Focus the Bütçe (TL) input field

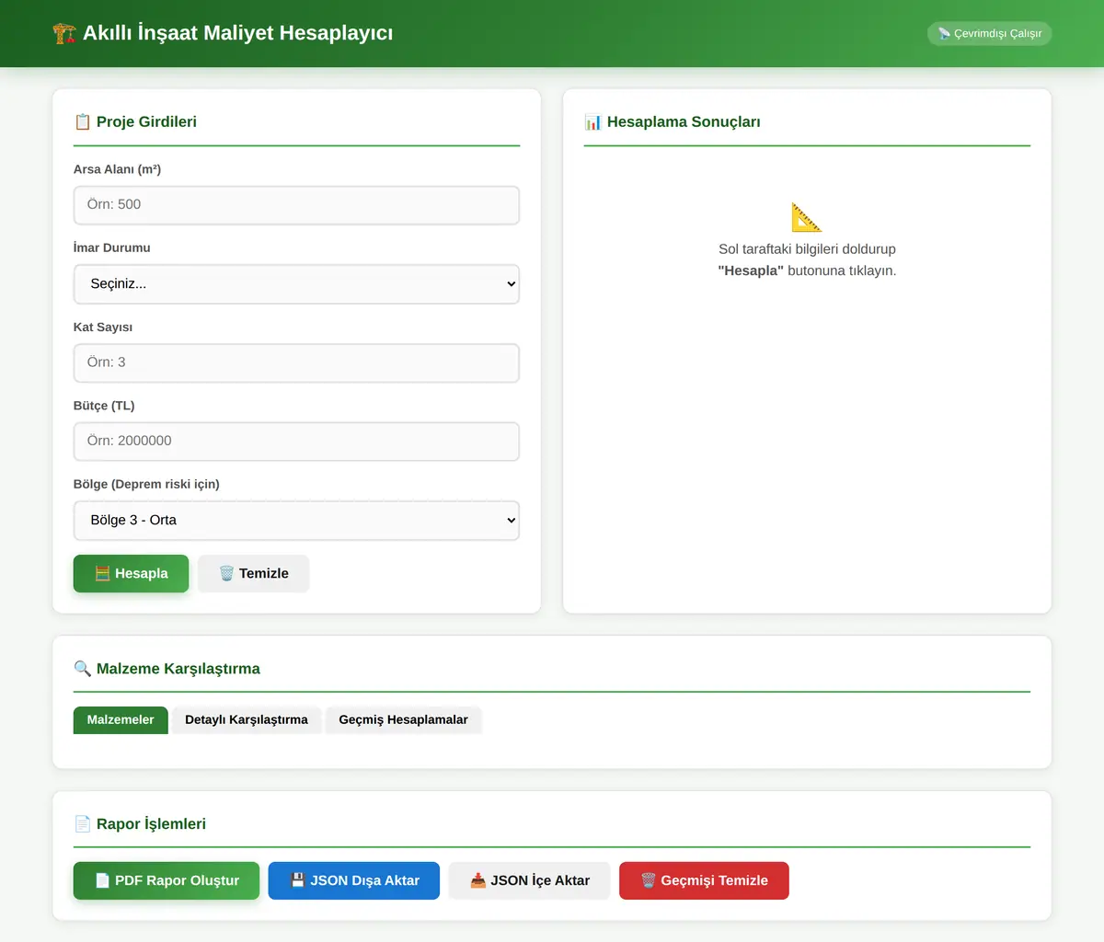[296, 442]
